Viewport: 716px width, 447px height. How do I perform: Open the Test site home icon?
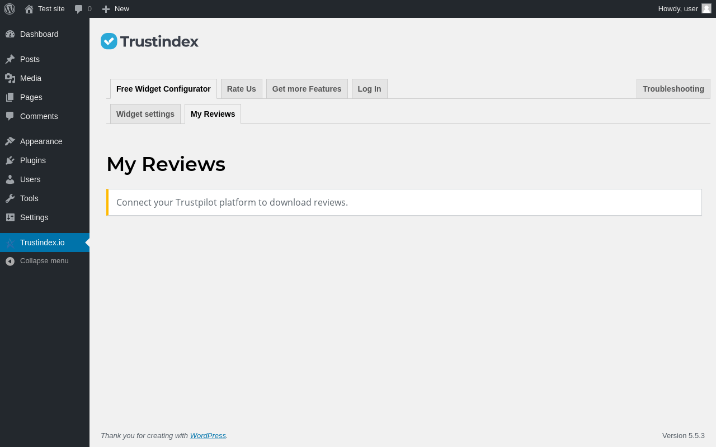29,9
